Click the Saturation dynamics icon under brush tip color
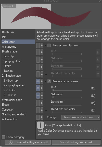This screenshot has height=147, width=102. tap(98, 60)
